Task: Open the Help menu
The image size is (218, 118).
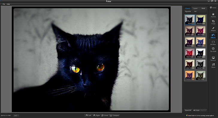Action: click(x=8, y=4)
